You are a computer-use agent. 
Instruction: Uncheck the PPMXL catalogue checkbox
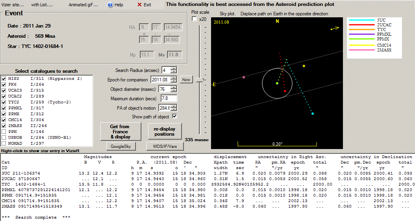(x=4, y=108)
